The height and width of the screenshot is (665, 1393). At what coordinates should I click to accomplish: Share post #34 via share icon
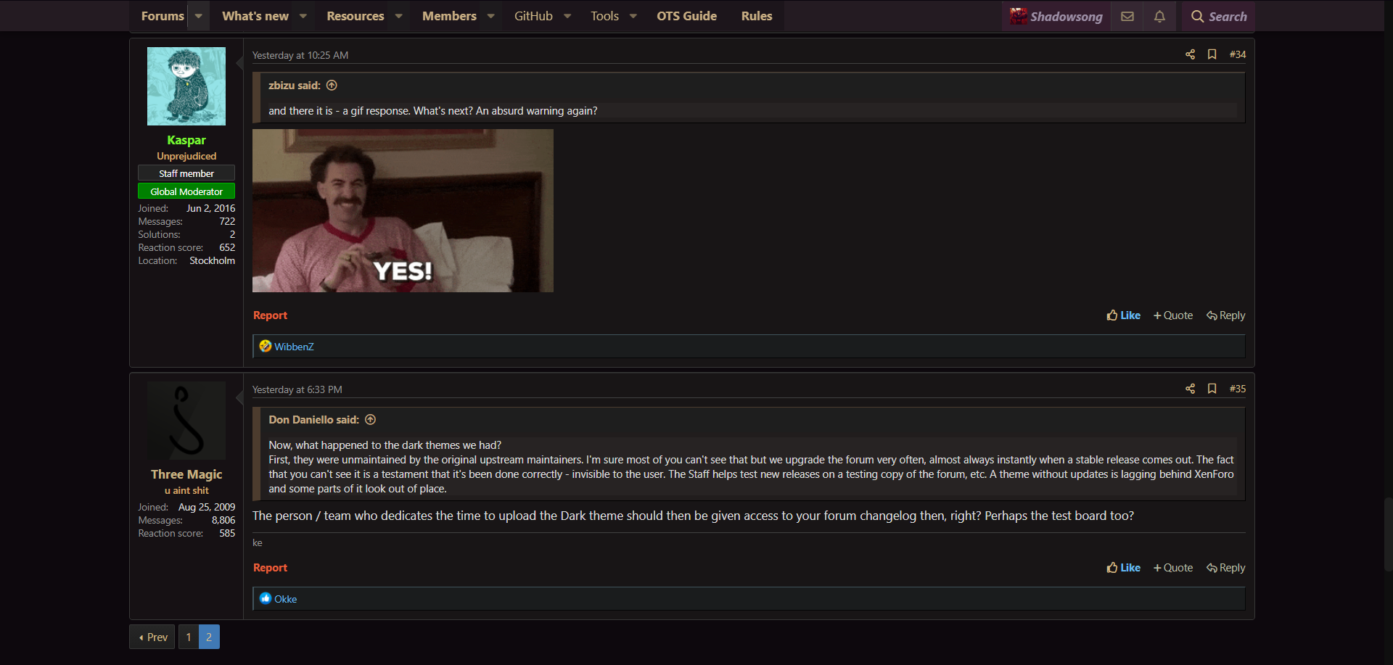point(1190,54)
